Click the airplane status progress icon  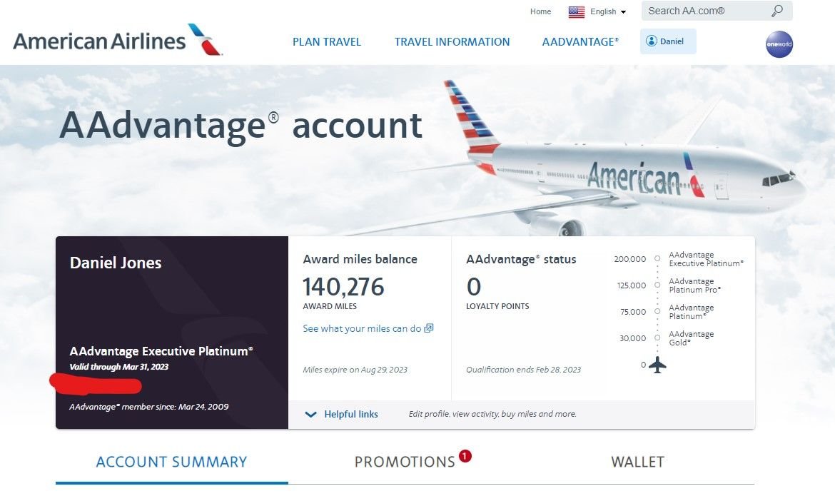[657, 365]
